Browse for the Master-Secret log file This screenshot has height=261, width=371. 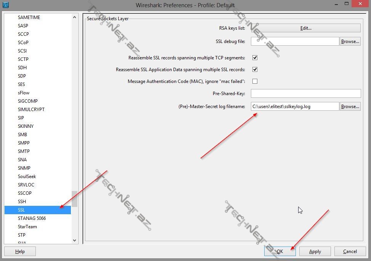tap(350, 107)
